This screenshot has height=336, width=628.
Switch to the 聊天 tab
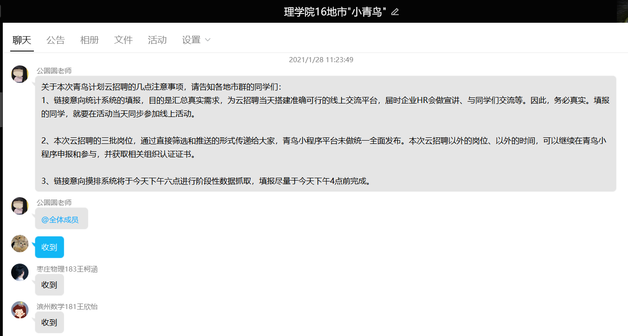coord(22,40)
